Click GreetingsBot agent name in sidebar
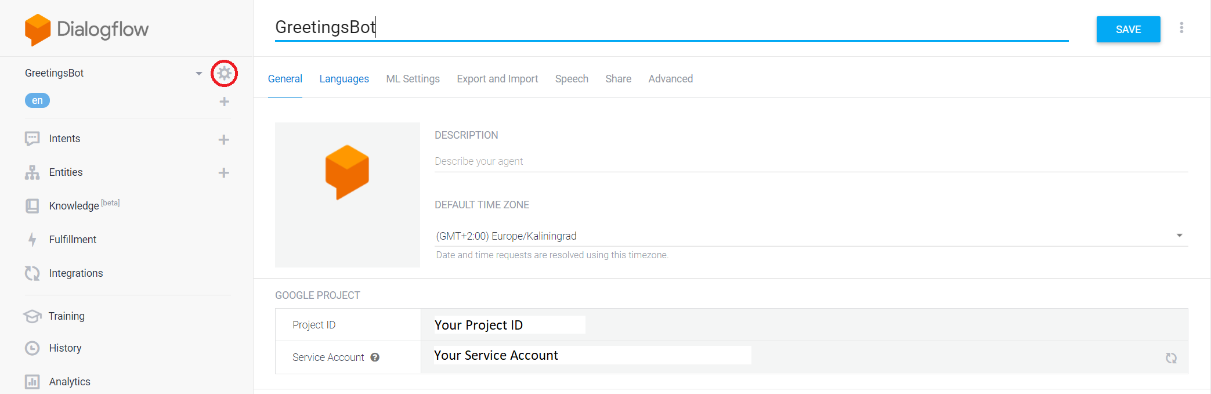1211x394 pixels. coord(54,73)
